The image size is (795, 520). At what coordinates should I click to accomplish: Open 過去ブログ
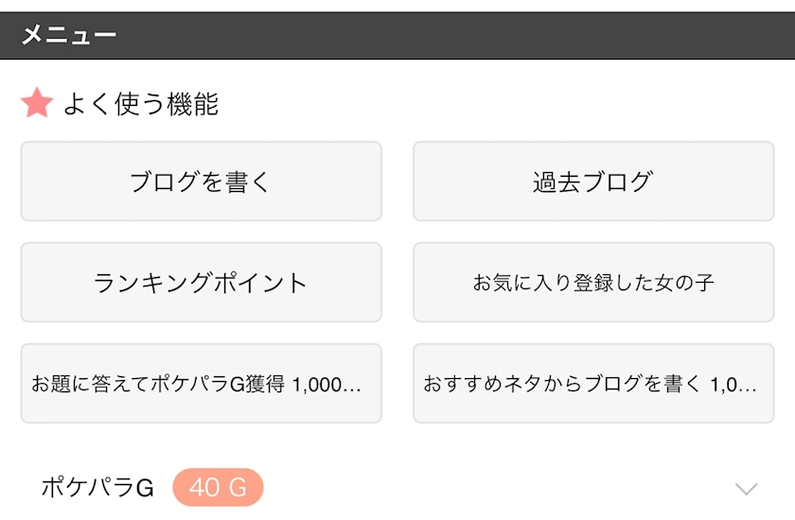593,182
